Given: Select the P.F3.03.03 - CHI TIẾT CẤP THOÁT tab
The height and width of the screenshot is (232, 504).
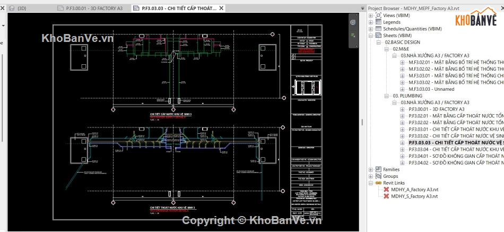Looking at the screenshot, I should click(179, 8).
